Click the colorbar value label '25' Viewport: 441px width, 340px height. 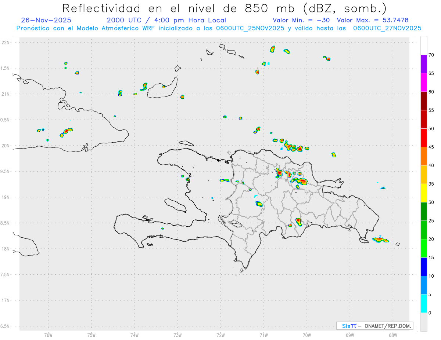(x=431, y=221)
